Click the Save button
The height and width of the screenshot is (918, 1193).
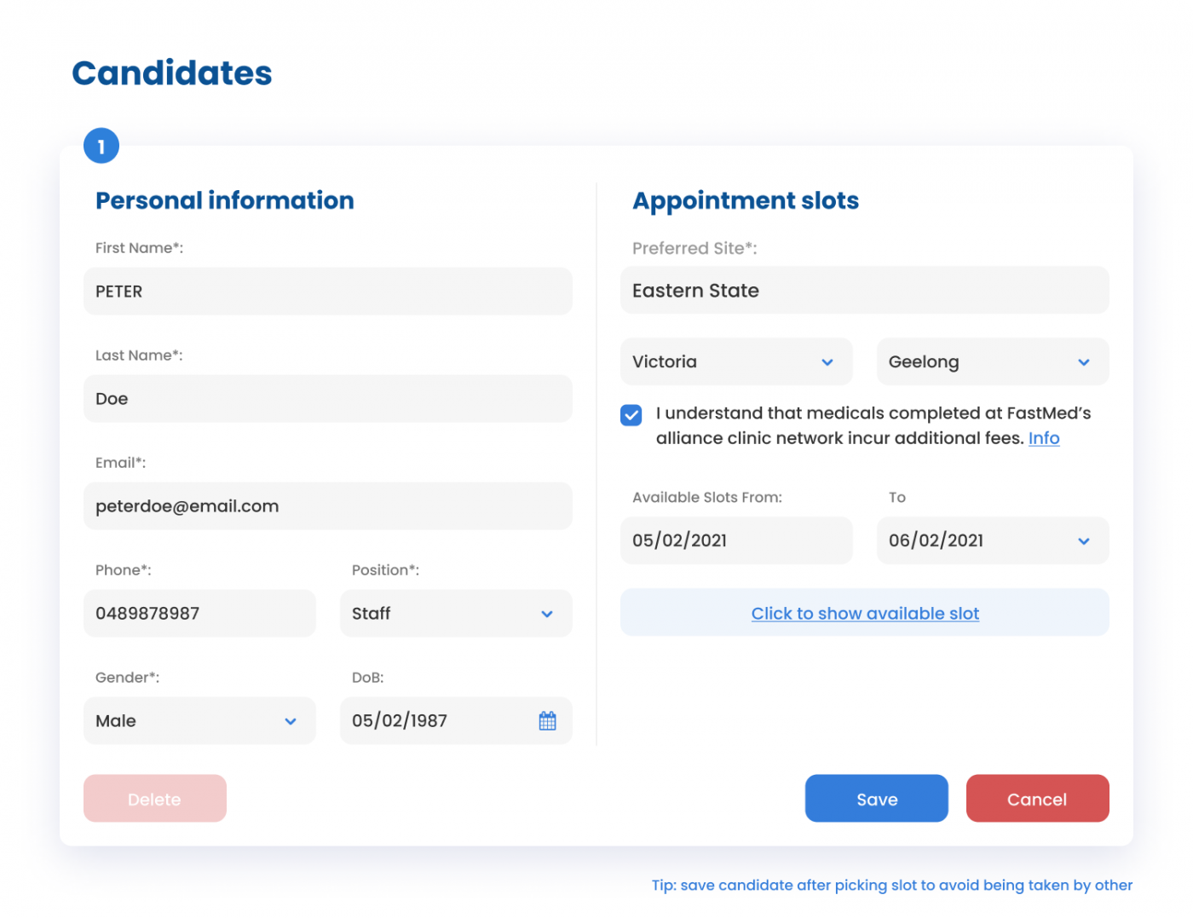pyautogui.click(x=876, y=799)
